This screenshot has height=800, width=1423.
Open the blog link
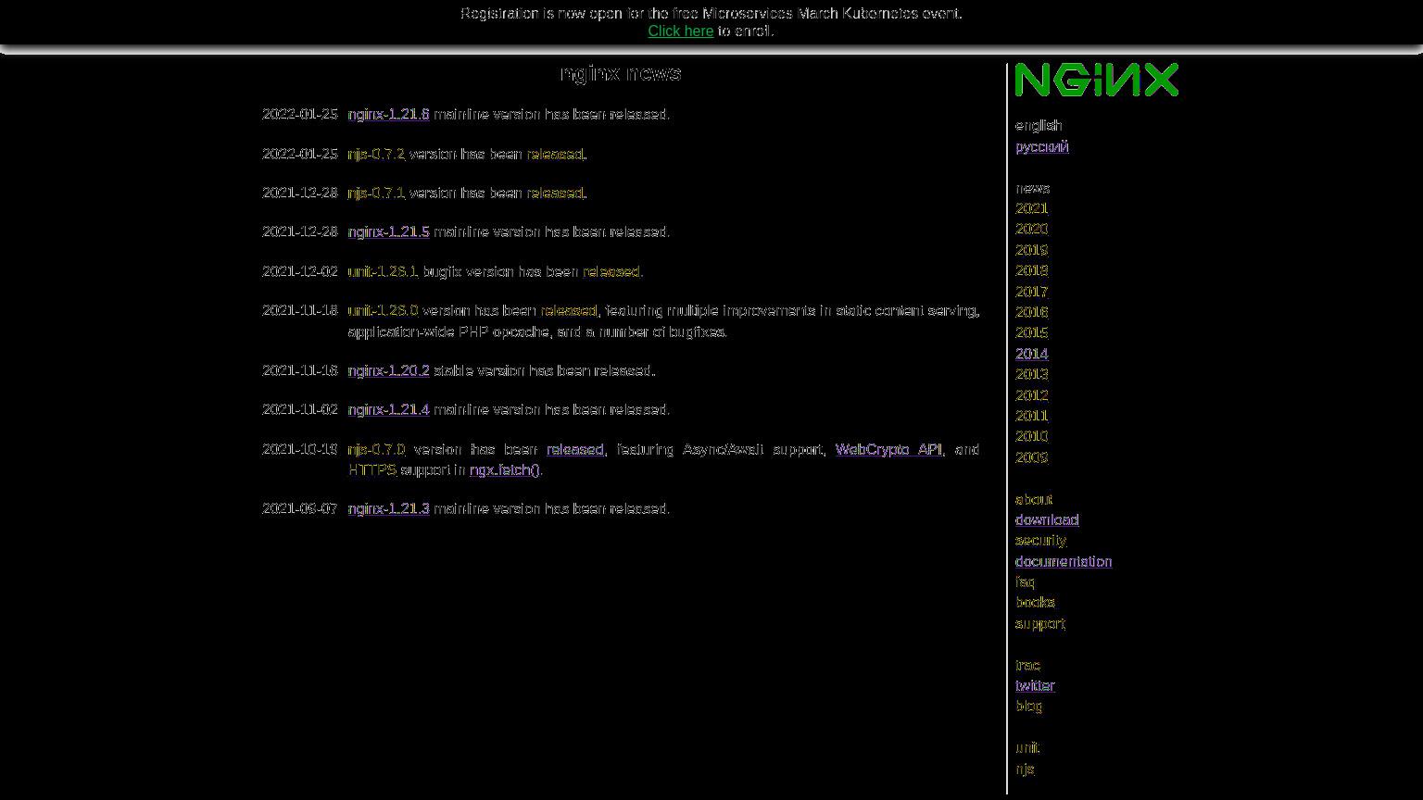1028,706
